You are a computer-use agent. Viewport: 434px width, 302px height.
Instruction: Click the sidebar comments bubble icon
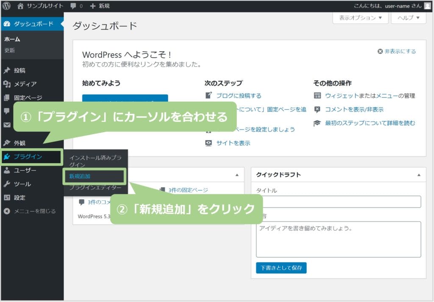coord(7,111)
